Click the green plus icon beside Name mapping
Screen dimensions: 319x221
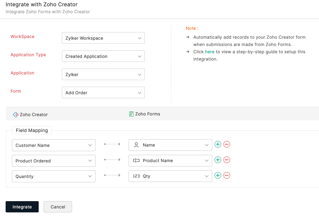[218, 144]
